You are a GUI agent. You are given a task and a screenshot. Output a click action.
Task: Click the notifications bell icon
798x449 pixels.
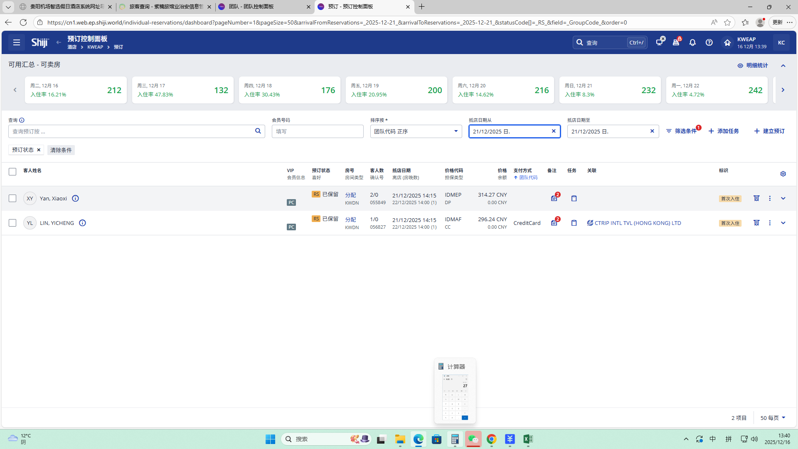[692, 42]
